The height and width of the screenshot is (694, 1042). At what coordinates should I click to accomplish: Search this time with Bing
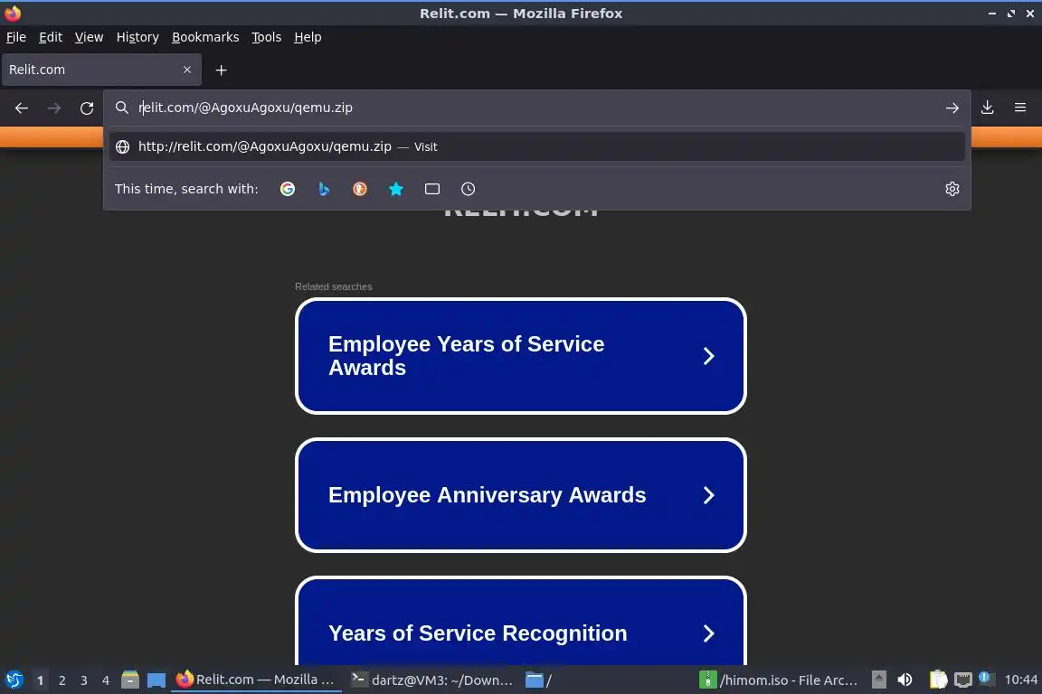(324, 189)
